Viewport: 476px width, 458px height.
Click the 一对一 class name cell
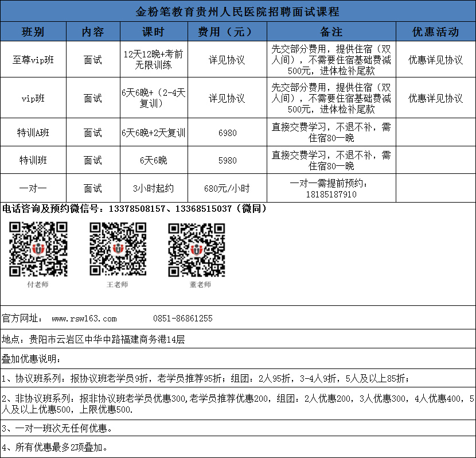click(x=33, y=188)
